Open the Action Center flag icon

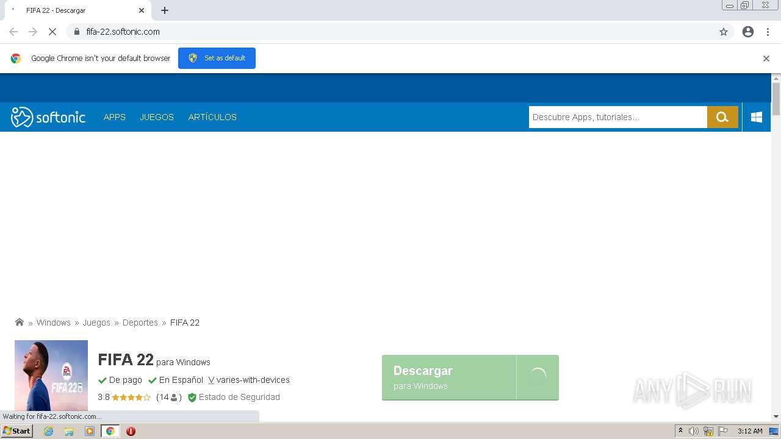[723, 431]
